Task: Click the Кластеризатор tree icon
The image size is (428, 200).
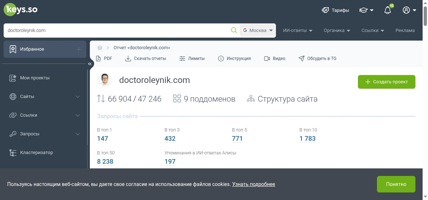Action: pyautogui.click(x=13, y=153)
